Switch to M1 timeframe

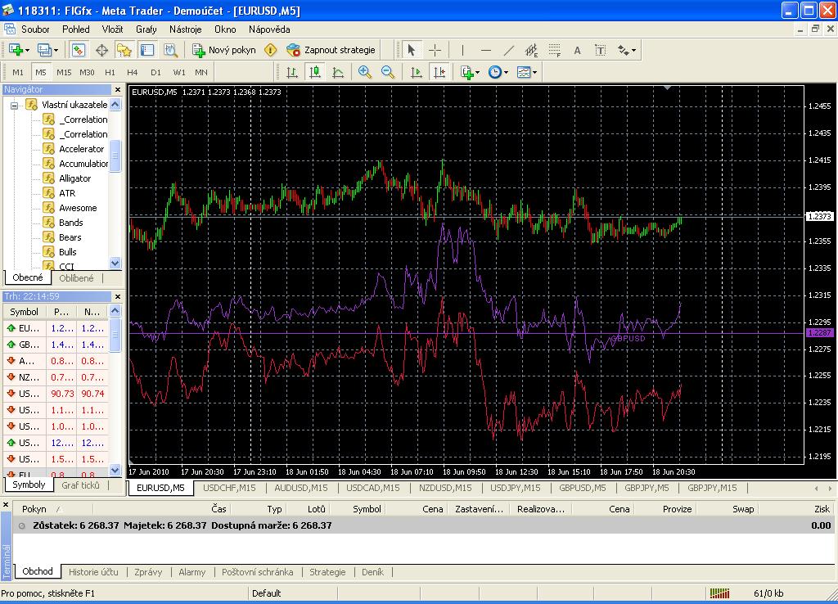click(x=18, y=72)
